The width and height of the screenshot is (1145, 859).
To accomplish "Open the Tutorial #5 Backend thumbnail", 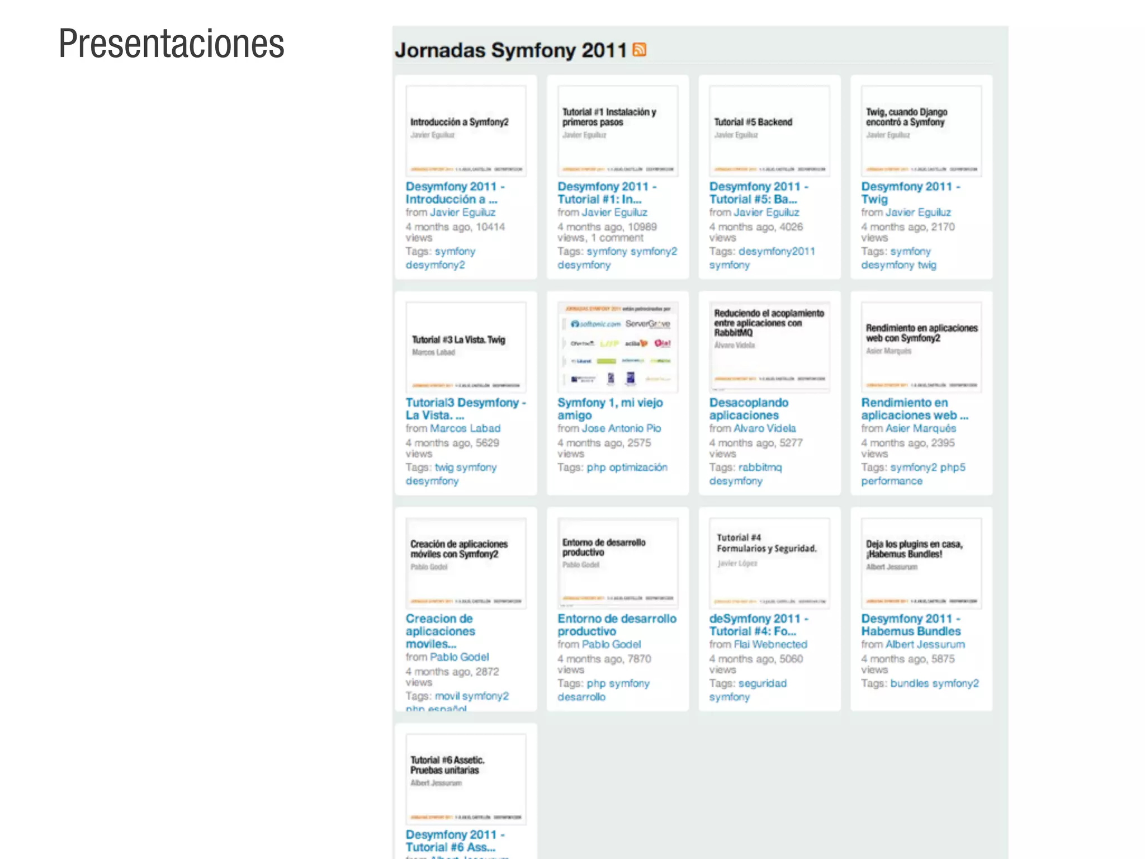I will tap(769, 130).
